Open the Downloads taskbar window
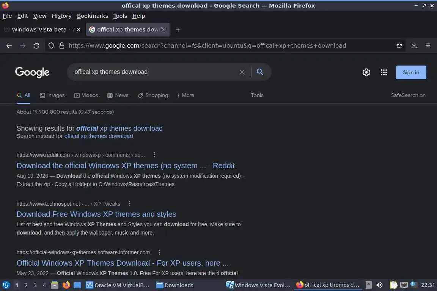 point(175,285)
